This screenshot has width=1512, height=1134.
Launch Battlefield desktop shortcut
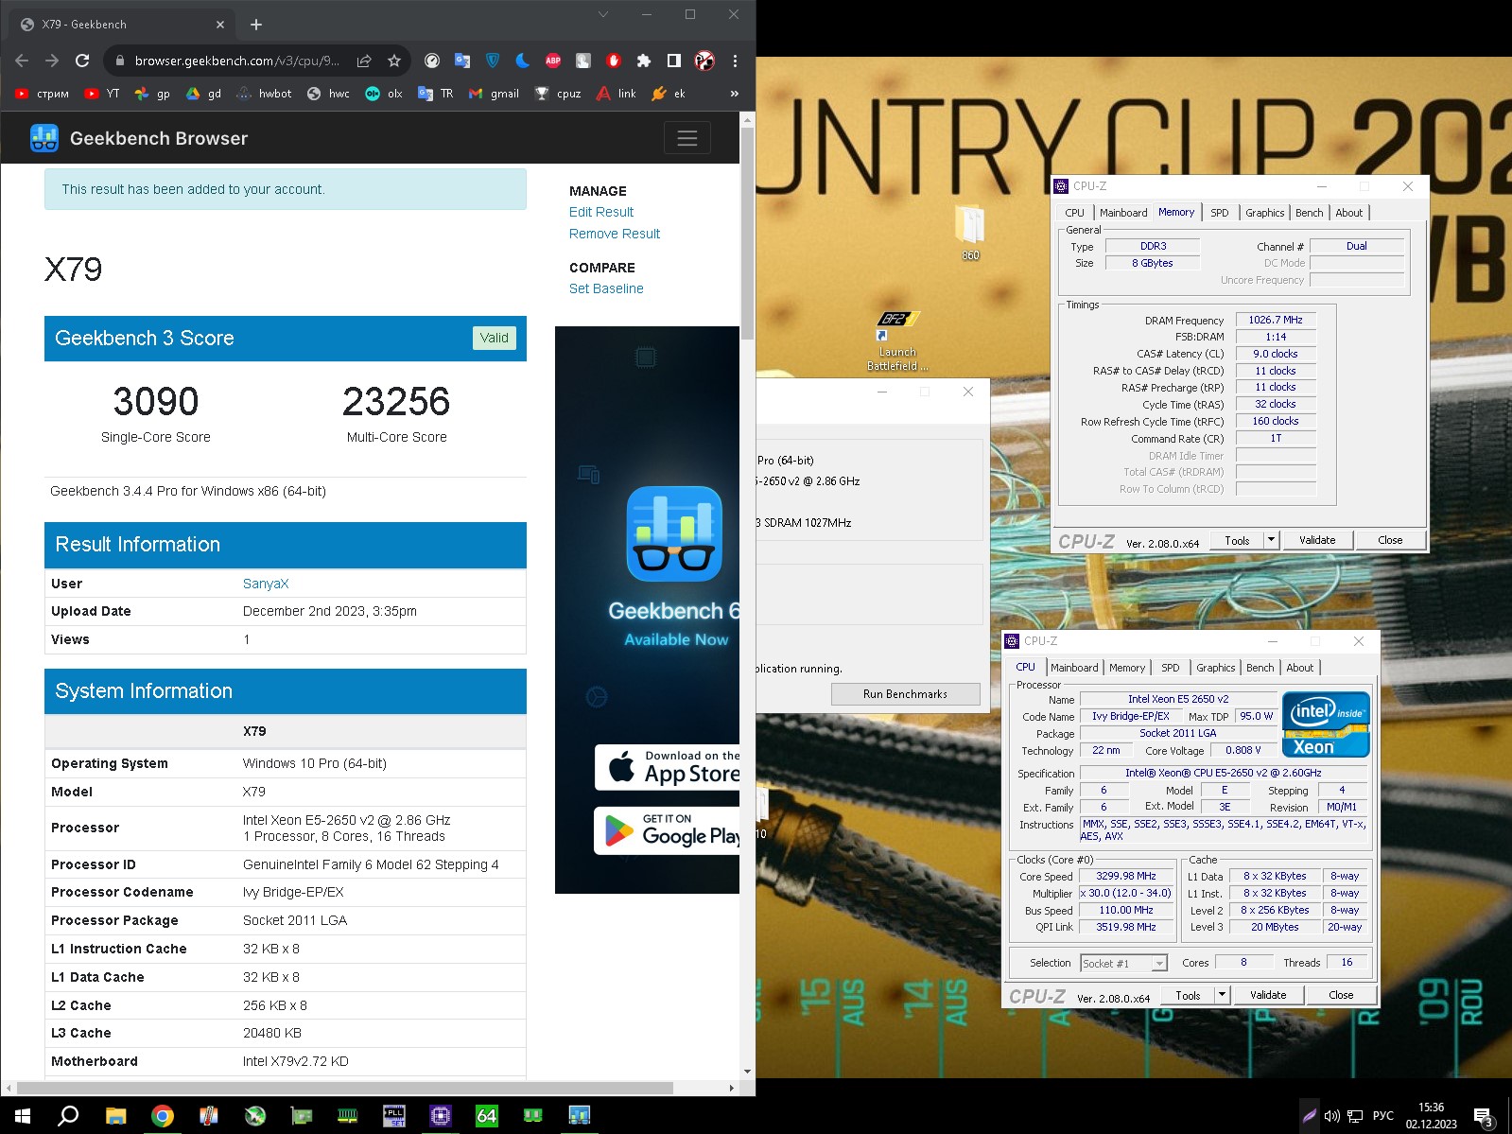(896, 340)
